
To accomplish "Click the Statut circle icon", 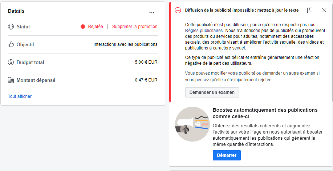I will 11,27.
